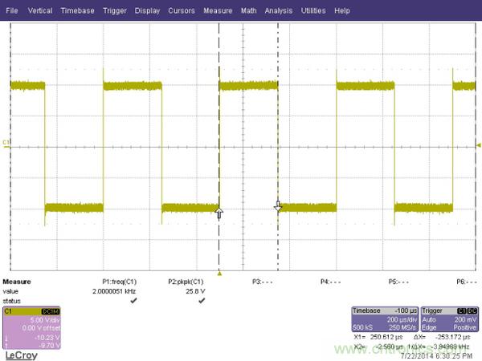Click the LeCroy logo
This screenshot has width=482, height=361.
click(22, 352)
